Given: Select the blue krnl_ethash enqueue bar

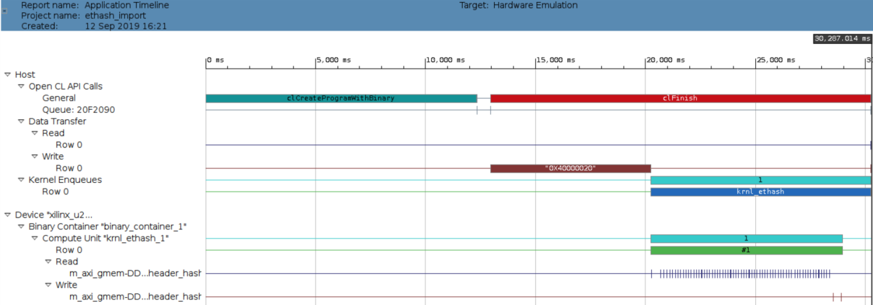Looking at the screenshot, I should click(760, 192).
